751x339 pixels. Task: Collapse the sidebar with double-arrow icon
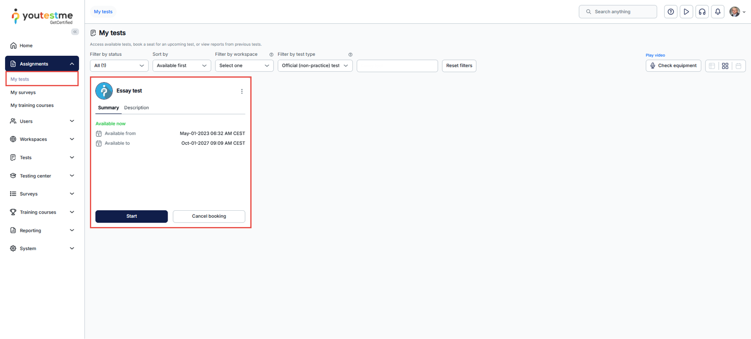click(75, 32)
